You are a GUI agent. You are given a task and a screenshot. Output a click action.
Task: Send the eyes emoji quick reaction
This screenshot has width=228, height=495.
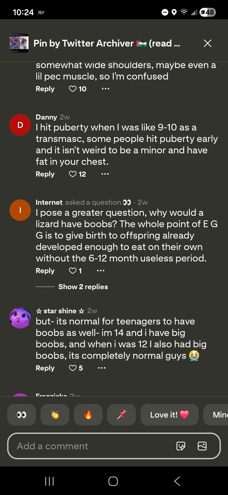[22, 415]
